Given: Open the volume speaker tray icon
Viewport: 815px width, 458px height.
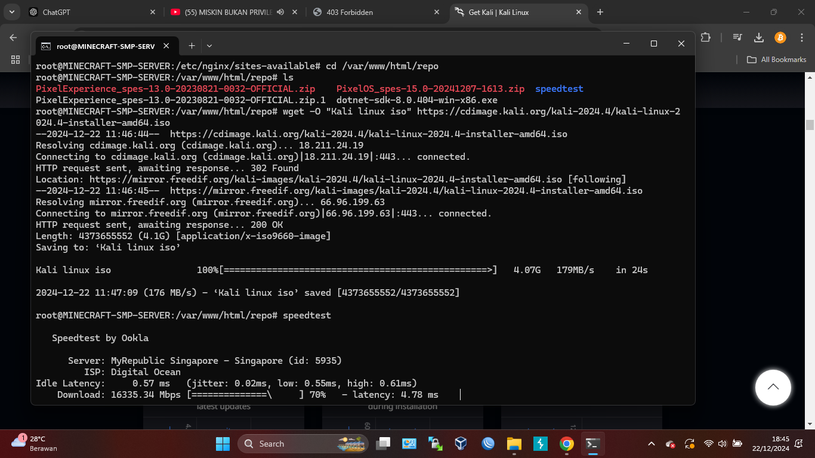Looking at the screenshot, I should coord(723,444).
